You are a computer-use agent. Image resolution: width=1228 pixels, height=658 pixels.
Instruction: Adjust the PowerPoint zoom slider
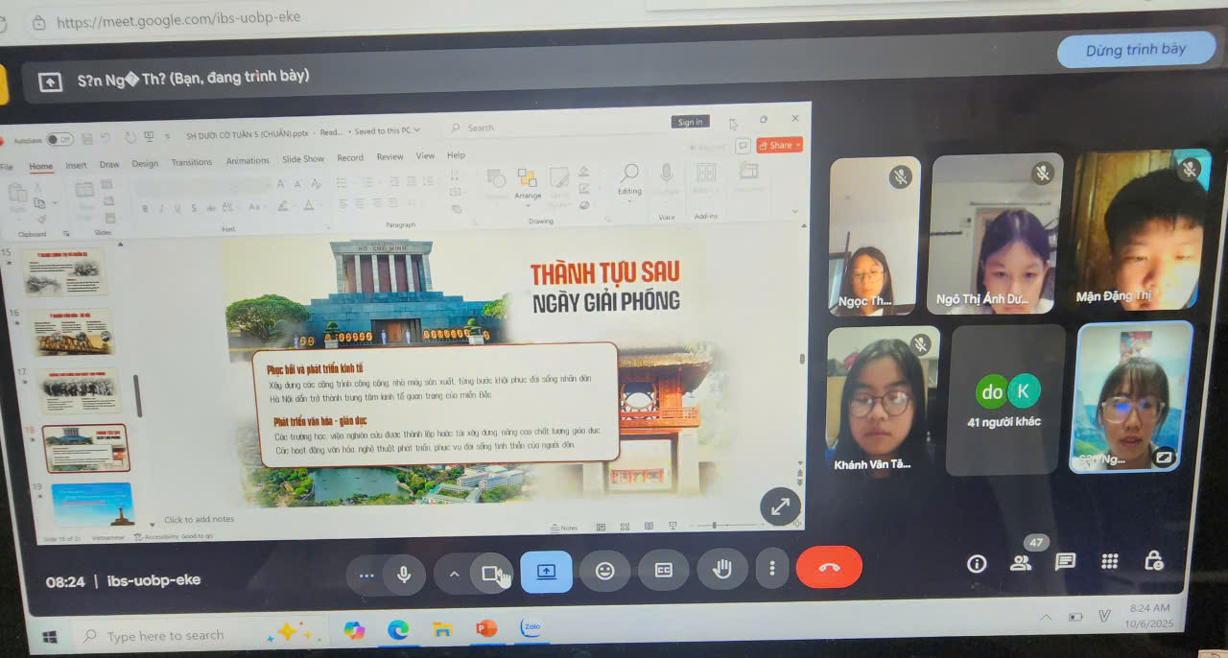point(714,526)
